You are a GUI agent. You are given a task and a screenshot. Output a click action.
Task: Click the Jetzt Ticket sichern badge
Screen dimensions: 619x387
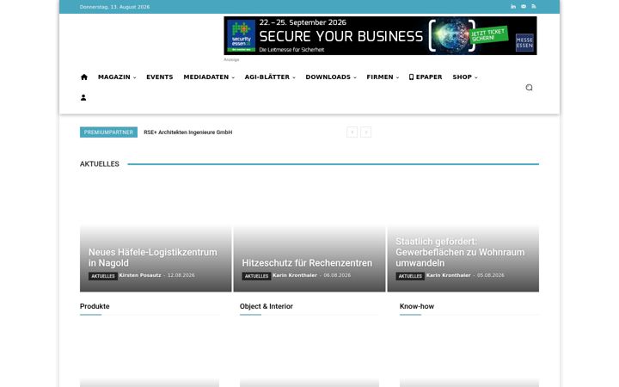[488, 35]
